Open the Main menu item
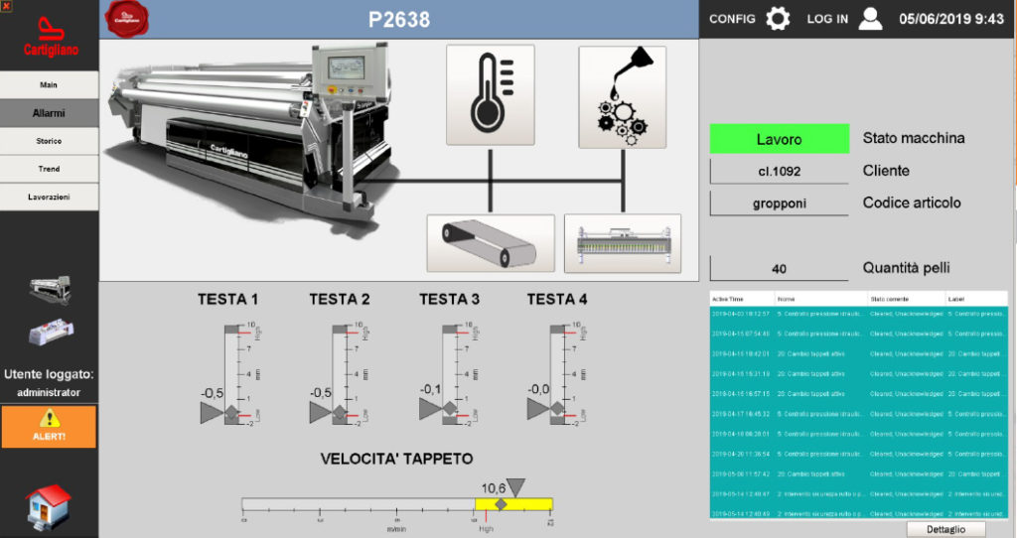Screen dimensions: 1017x538 click(x=49, y=85)
